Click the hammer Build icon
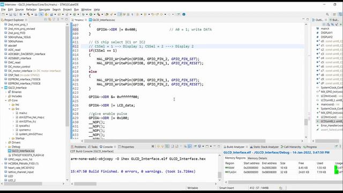Image resolution: width=343 pixels, height=193 pixels. tap(28, 14)
